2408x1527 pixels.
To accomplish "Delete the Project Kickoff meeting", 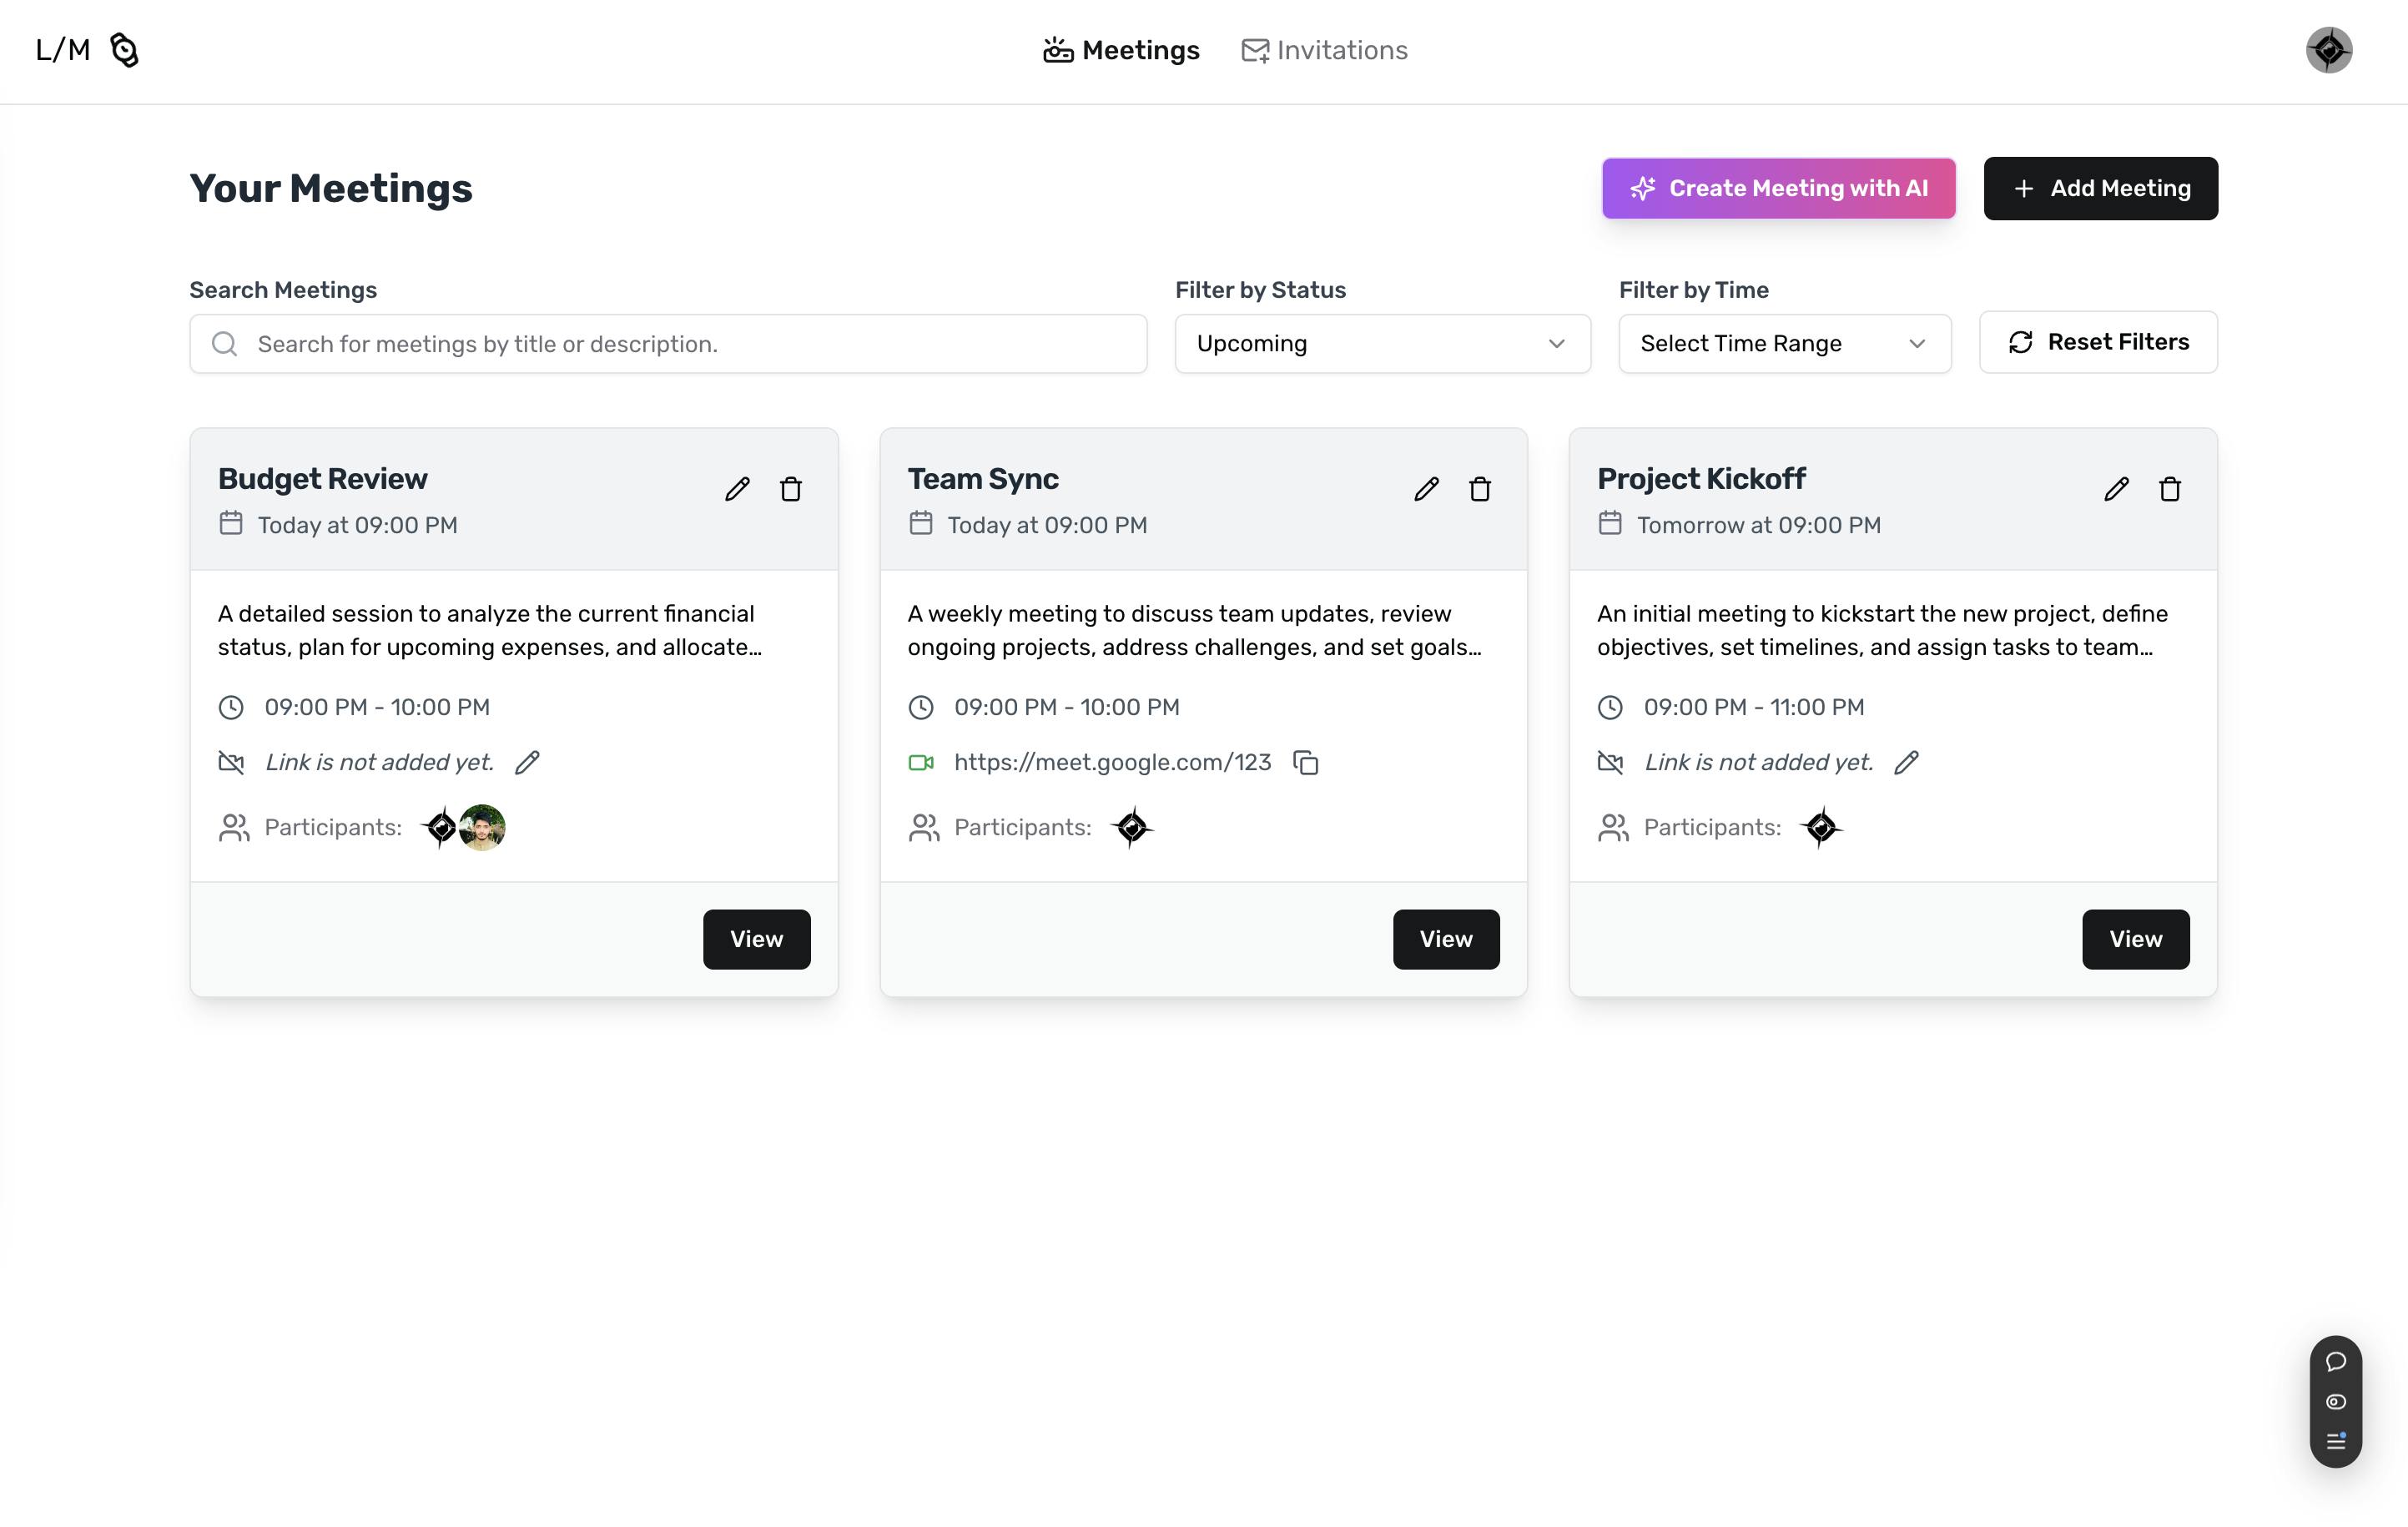I will [2169, 489].
